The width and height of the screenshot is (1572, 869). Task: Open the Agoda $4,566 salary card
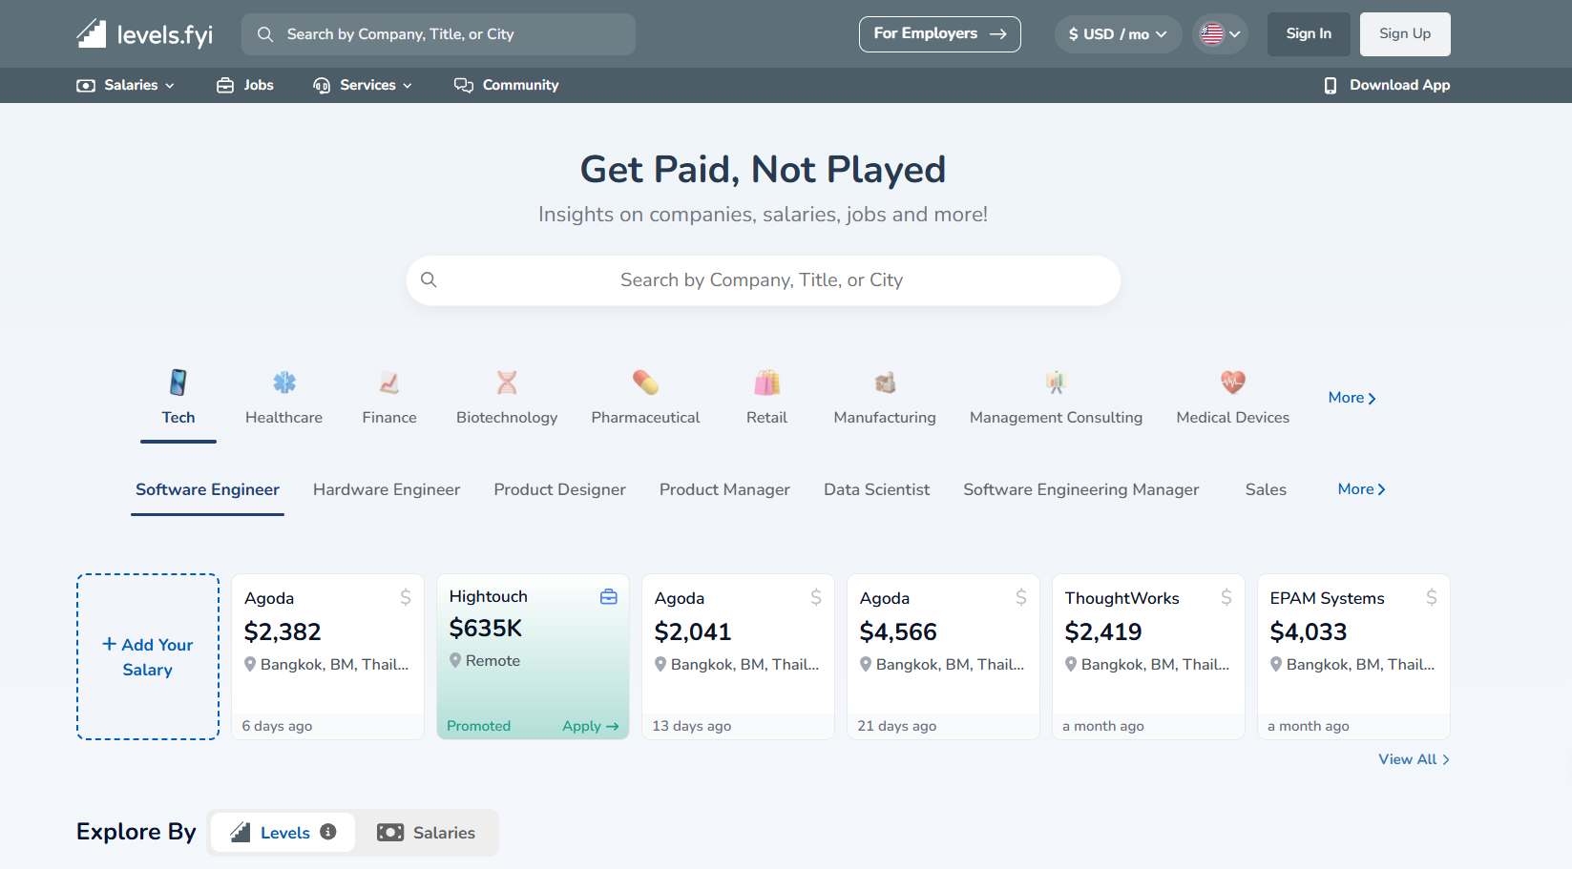(943, 656)
